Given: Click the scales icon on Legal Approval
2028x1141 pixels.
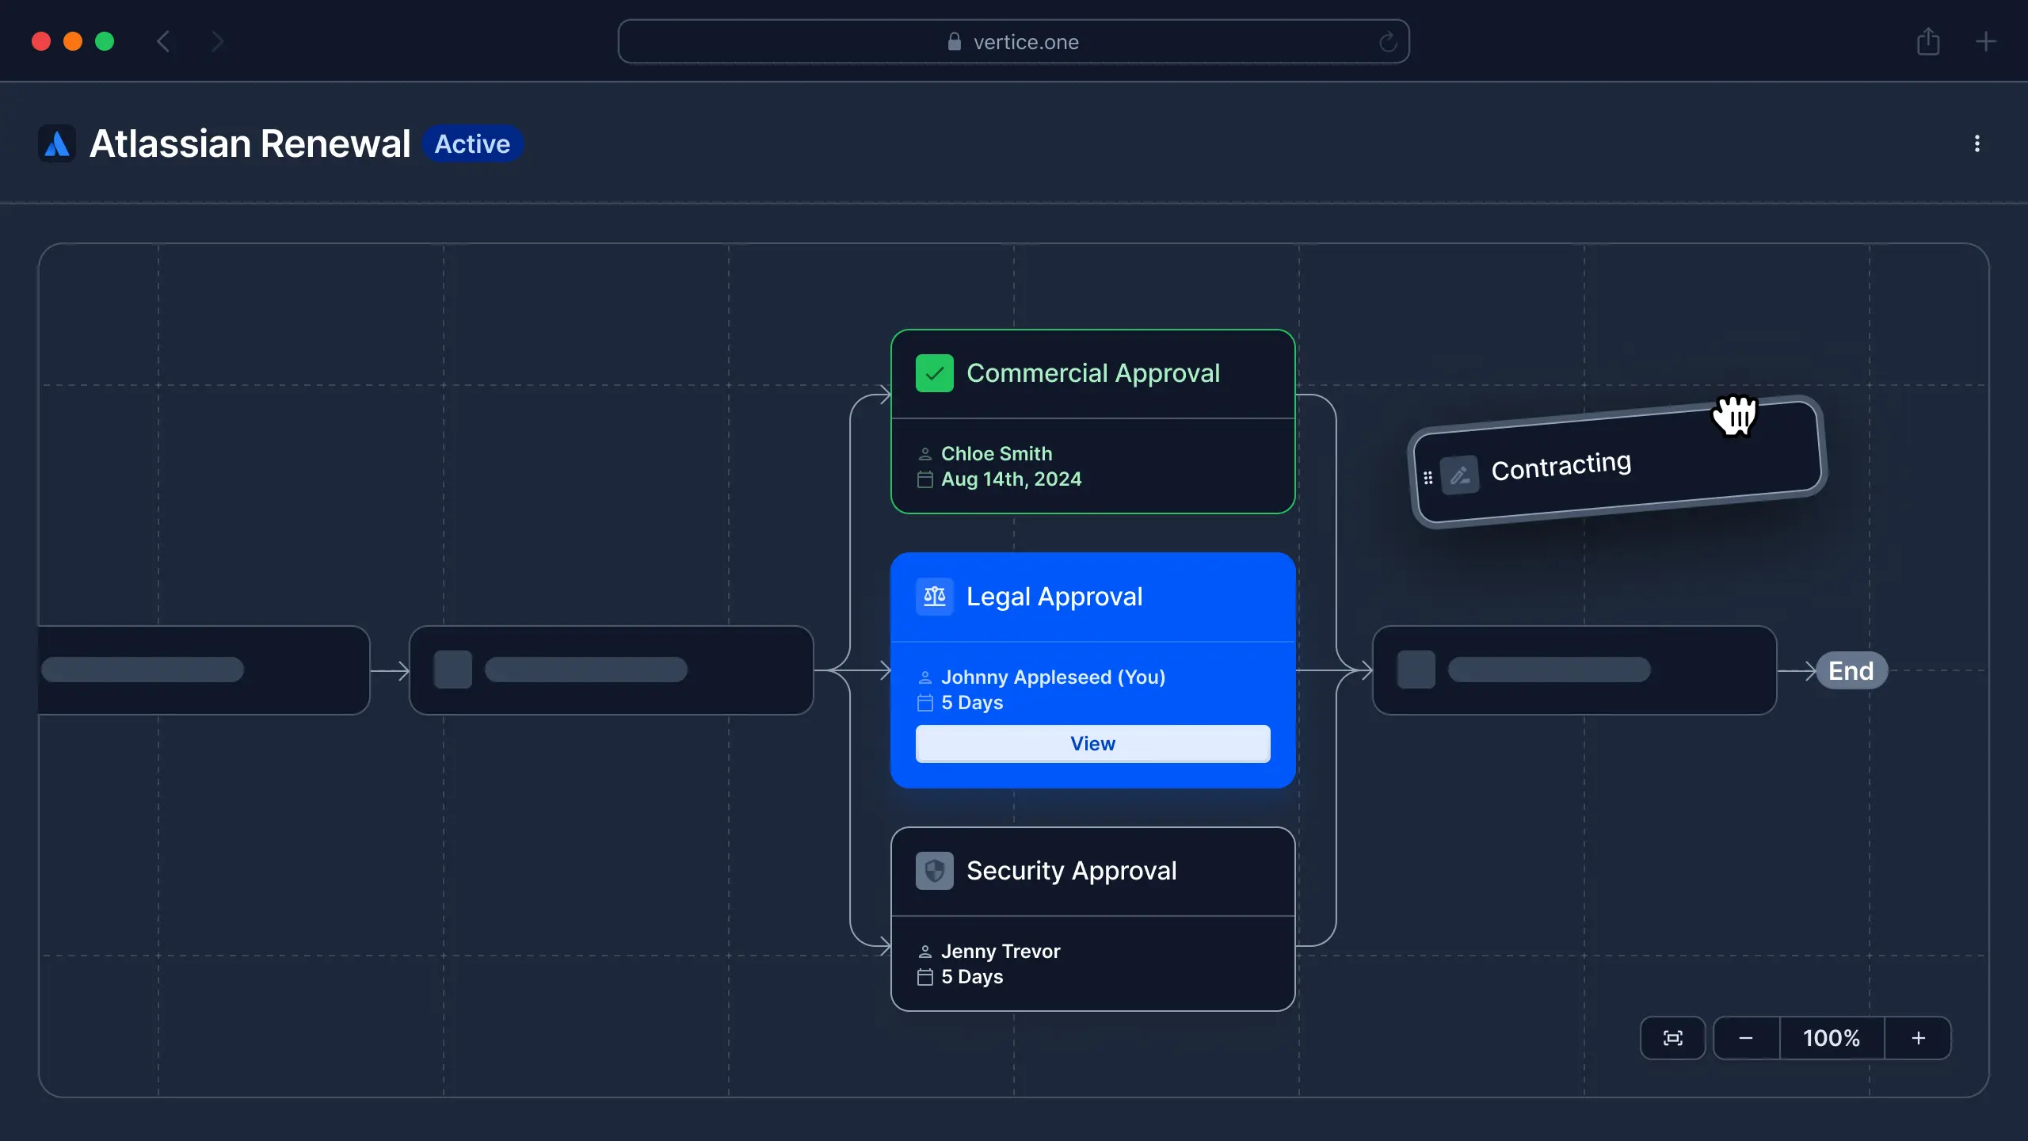Looking at the screenshot, I should point(933,597).
